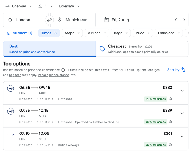This screenshot has width=192, height=155.
Task: Expand the 06:55 Lufthansa flight details
Action: [182, 91]
